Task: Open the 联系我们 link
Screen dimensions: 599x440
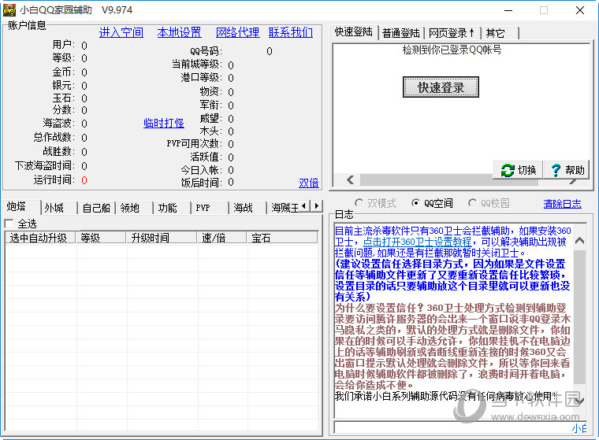Action: point(291,32)
